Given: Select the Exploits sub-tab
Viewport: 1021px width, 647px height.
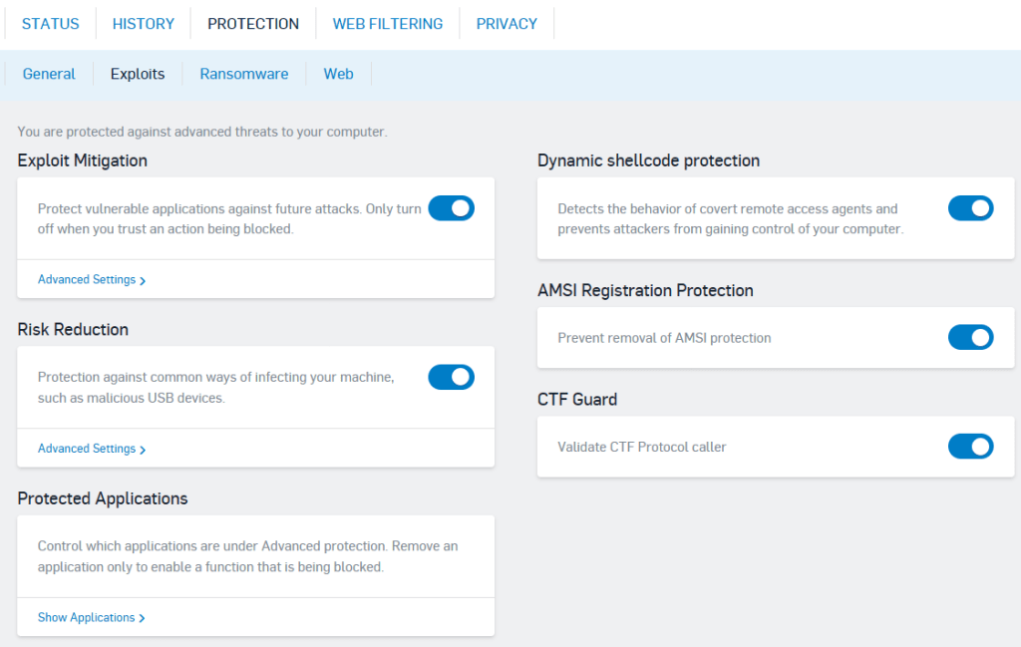Looking at the screenshot, I should pos(138,74).
